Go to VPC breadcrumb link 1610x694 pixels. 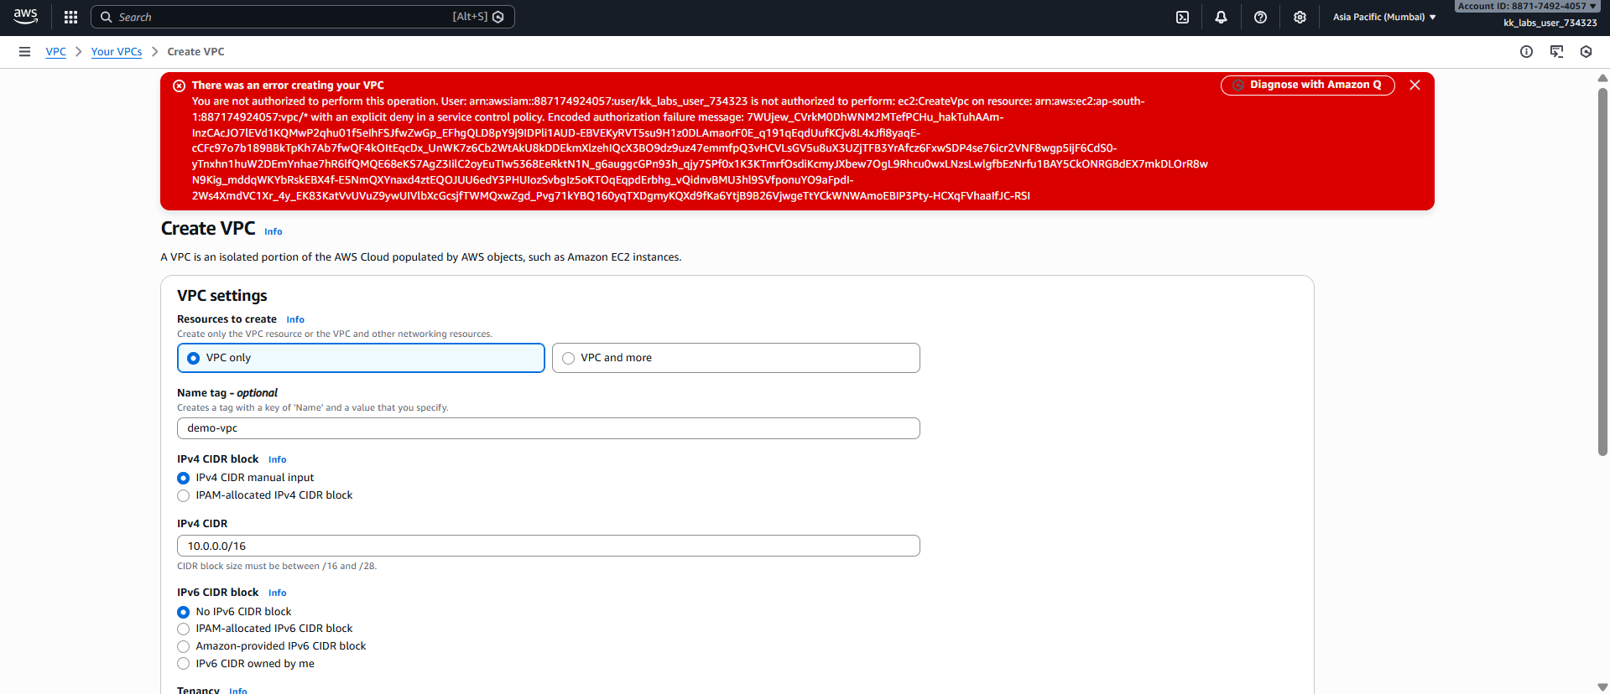point(55,52)
